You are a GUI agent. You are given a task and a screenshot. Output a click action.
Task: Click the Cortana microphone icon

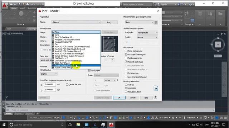coord(62,125)
